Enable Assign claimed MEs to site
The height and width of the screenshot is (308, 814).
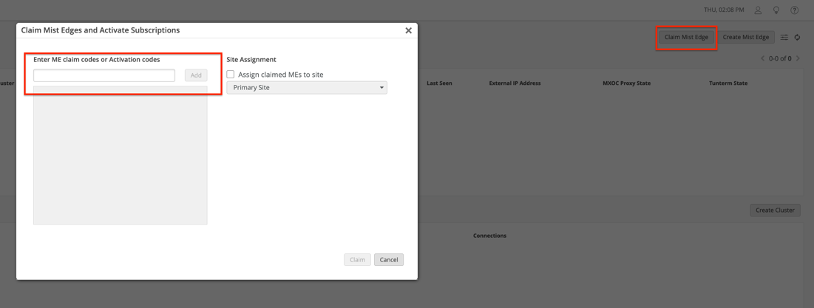click(x=231, y=75)
